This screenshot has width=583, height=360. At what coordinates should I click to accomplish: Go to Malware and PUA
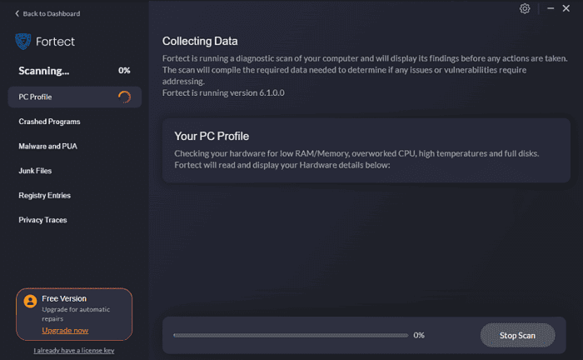(47, 146)
